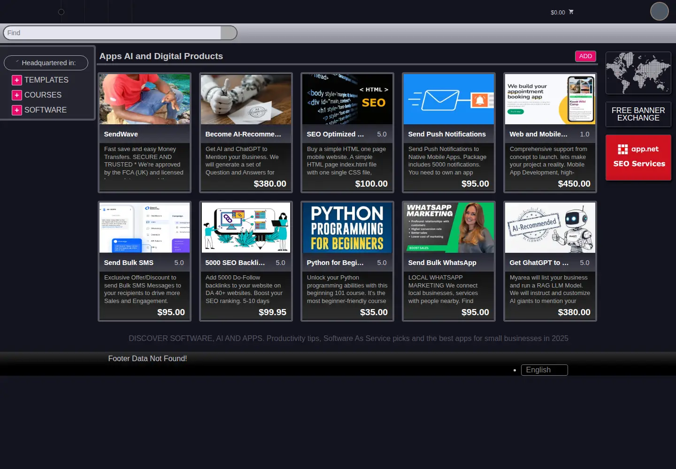Expand the TEMPLATES plus icon
Viewport: 676px width, 469px height.
tap(17, 80)
